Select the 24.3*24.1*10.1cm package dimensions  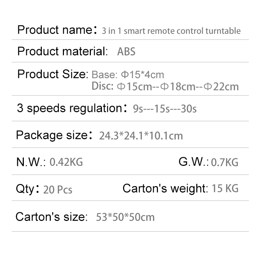point(141,135)
